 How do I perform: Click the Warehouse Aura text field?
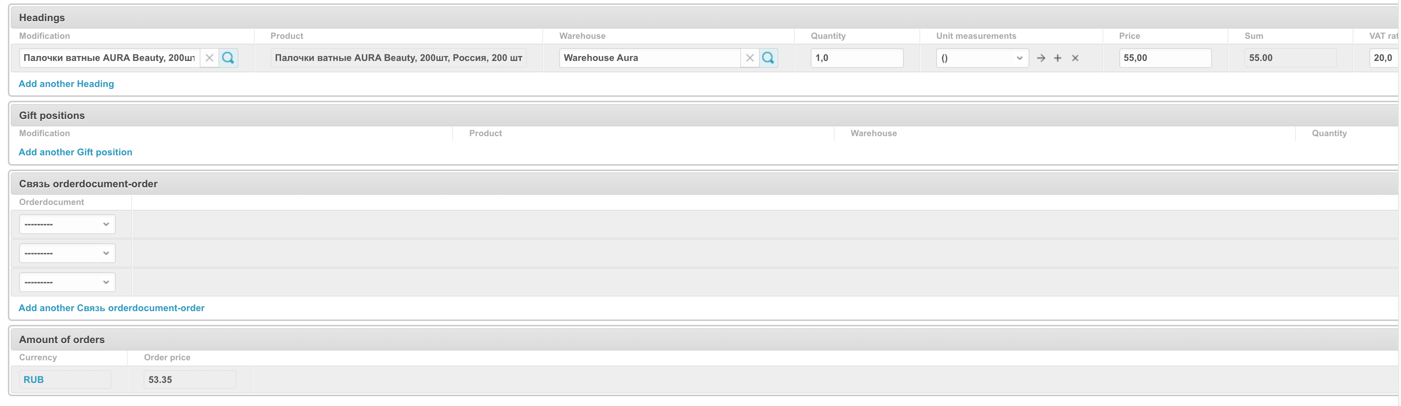(649, 58)
